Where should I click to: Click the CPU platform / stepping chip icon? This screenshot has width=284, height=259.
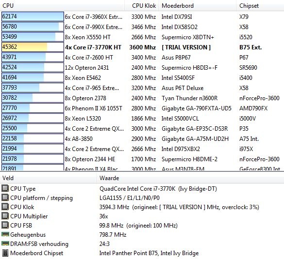click(x=5, y=198)
